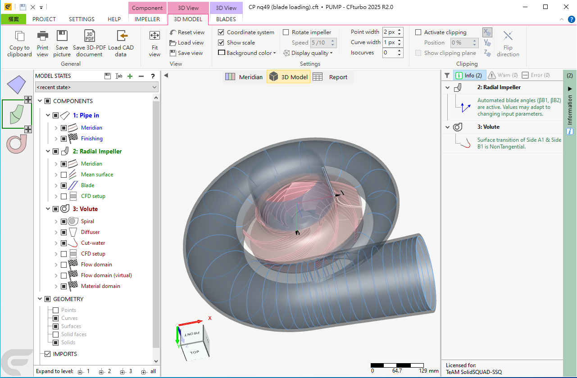This screenshot has height=378, width=577.
Task: Open Model States help question mark
Action: (x=153, y=76)
